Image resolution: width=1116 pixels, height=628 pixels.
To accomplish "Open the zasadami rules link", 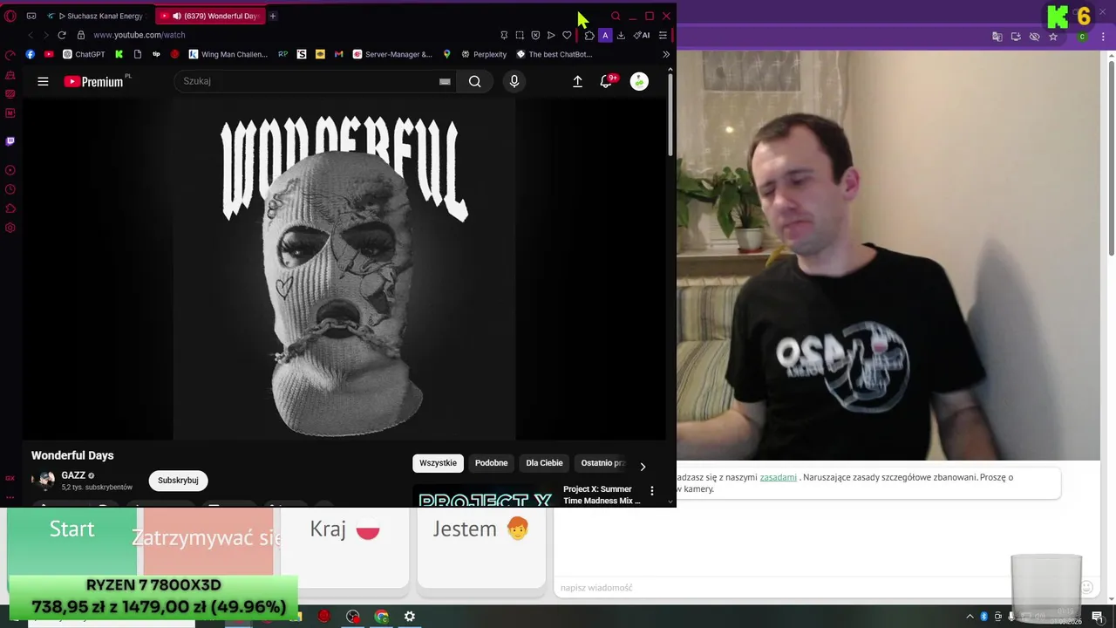I will [778, 477].
